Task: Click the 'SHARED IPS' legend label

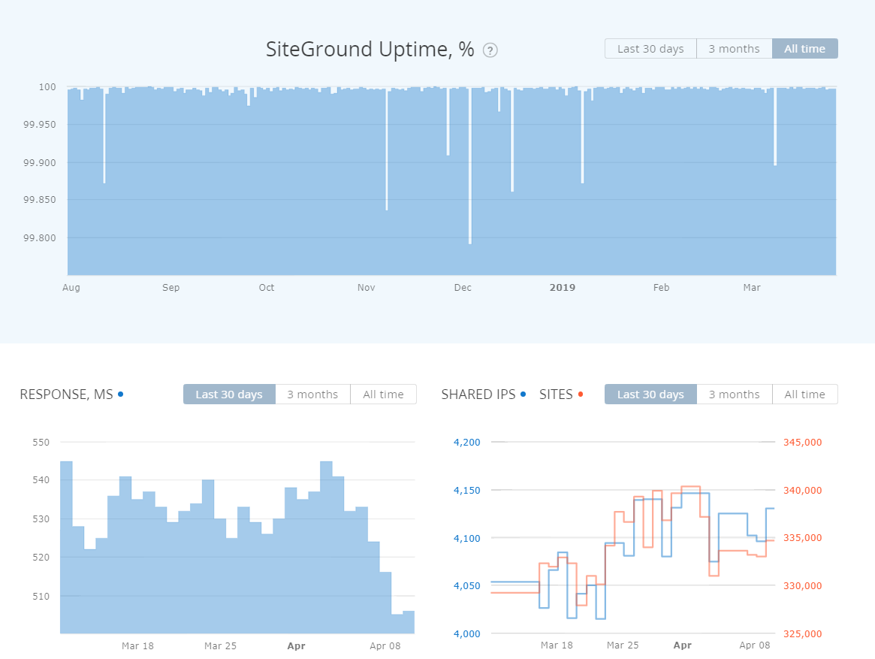Action: click(478, 394)
